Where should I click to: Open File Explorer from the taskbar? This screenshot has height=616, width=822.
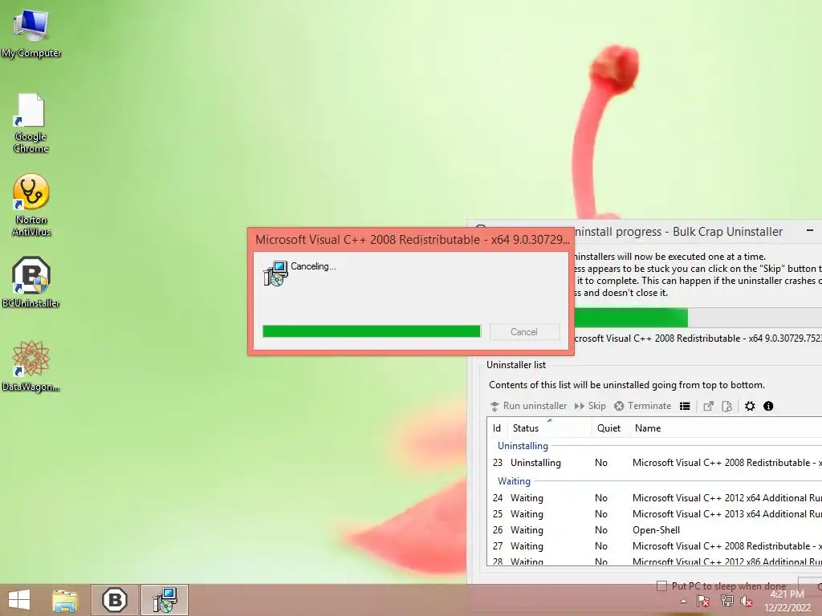(x=65, y=600)
